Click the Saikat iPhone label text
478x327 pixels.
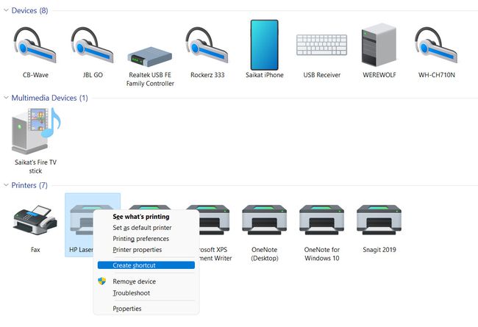[264, 75]
